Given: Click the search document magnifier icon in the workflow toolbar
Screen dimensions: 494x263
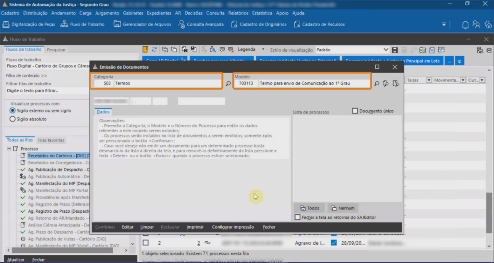Looking at the screenshot, I should pyautogui.click(x=213, y=50).
